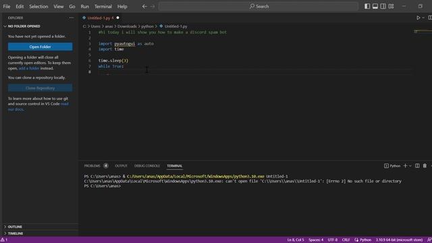Open the Help menu
This screenshot has height=243, width=432.
(122, 6)
